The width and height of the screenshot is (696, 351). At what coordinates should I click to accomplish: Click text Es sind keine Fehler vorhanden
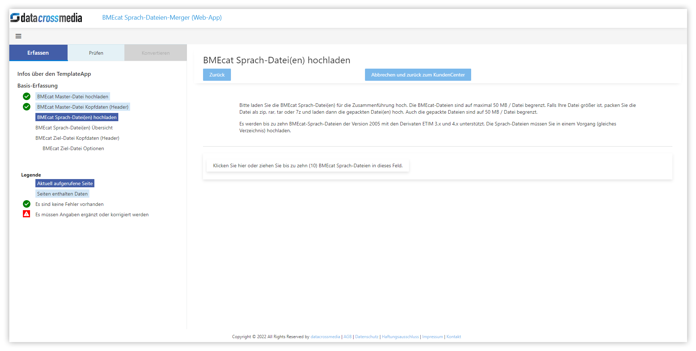pyautogui.click(x=69, y=204)
